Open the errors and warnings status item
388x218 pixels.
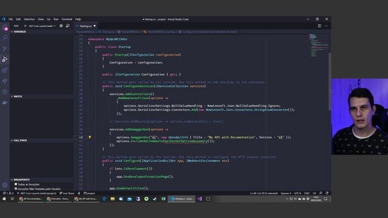(8, 193)
